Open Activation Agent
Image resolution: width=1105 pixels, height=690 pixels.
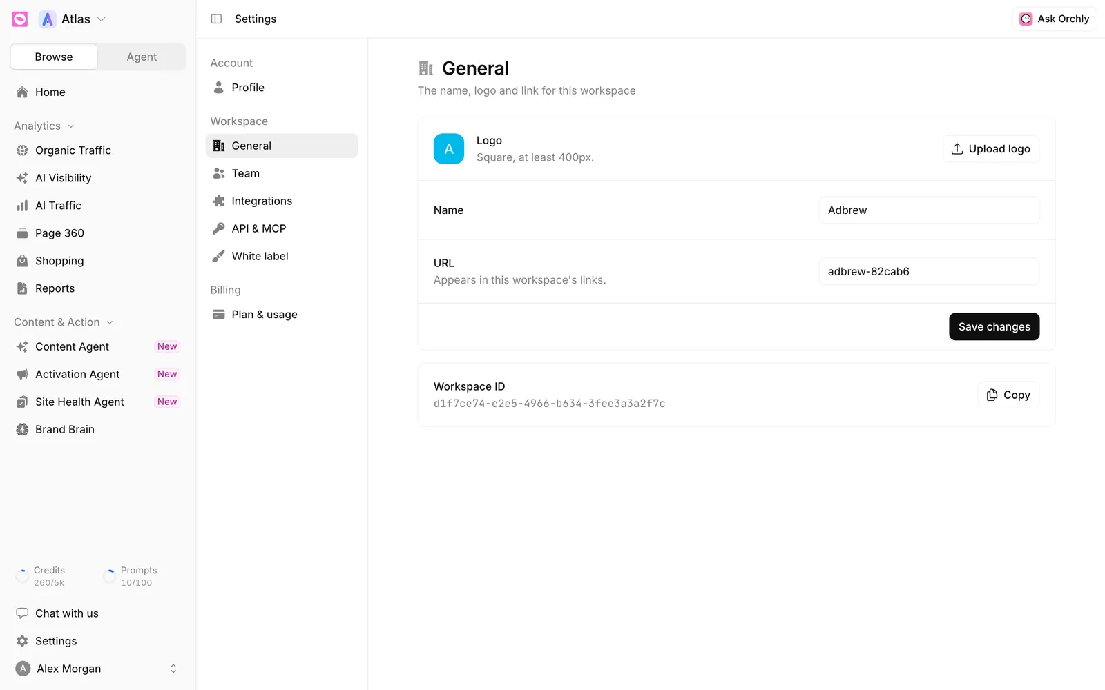coord(98,374)
